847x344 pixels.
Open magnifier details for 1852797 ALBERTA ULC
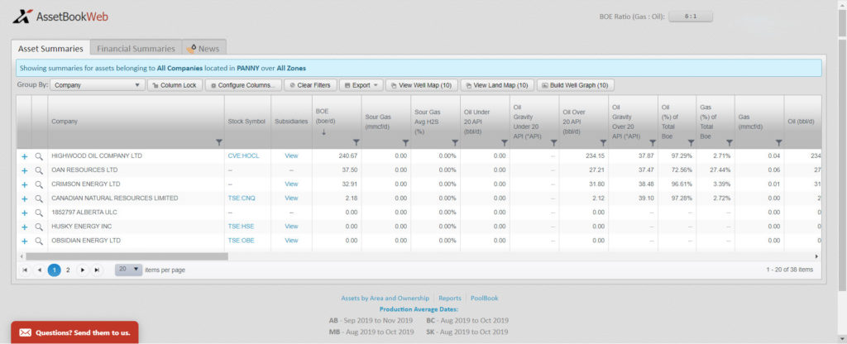point(39,213)
